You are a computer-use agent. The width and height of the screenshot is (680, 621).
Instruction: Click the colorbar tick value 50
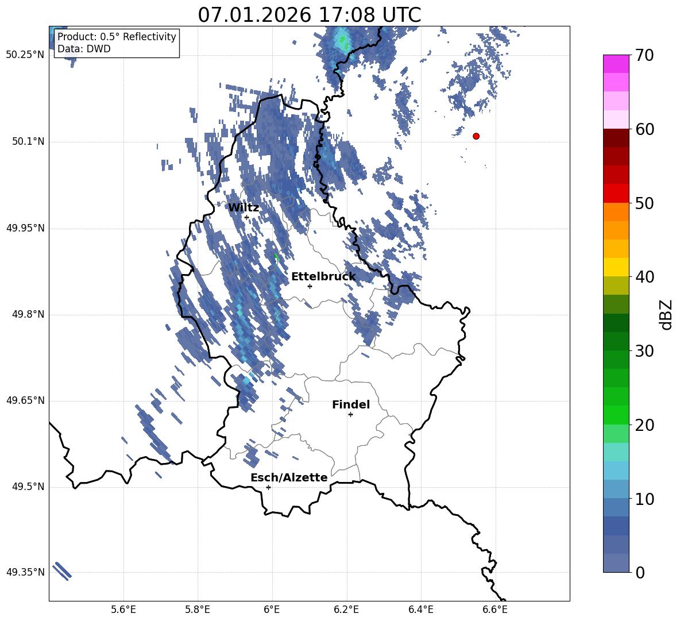click(644, 203)
